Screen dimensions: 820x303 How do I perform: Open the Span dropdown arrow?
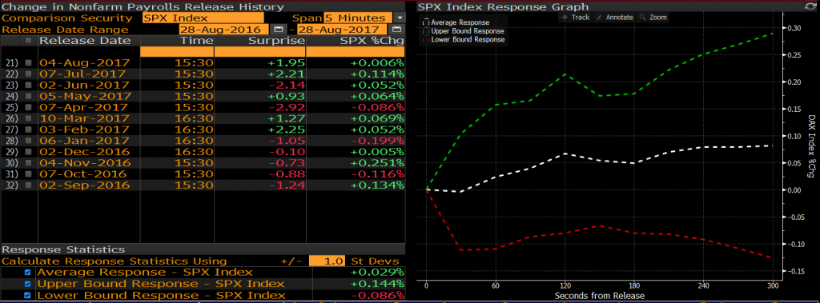coord(400,18)
